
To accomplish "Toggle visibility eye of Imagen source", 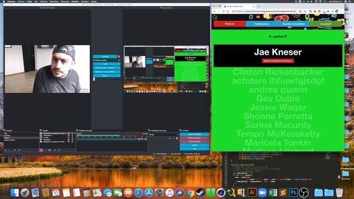I will pyautogui.click(x=69, y=138).
